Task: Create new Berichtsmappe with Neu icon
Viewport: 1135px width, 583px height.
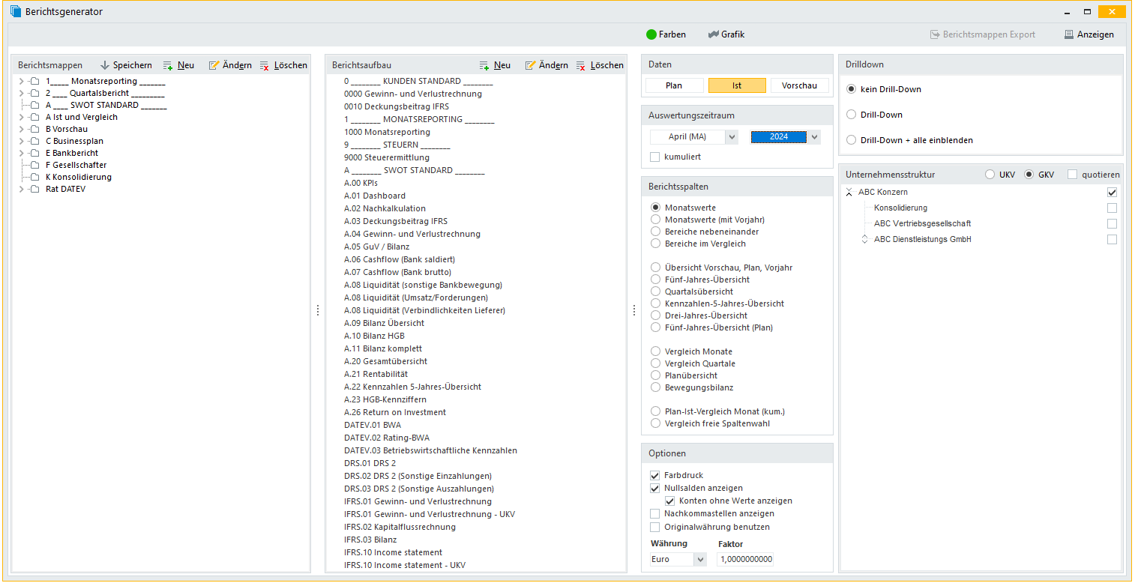Action: click(x=168, y=65)
